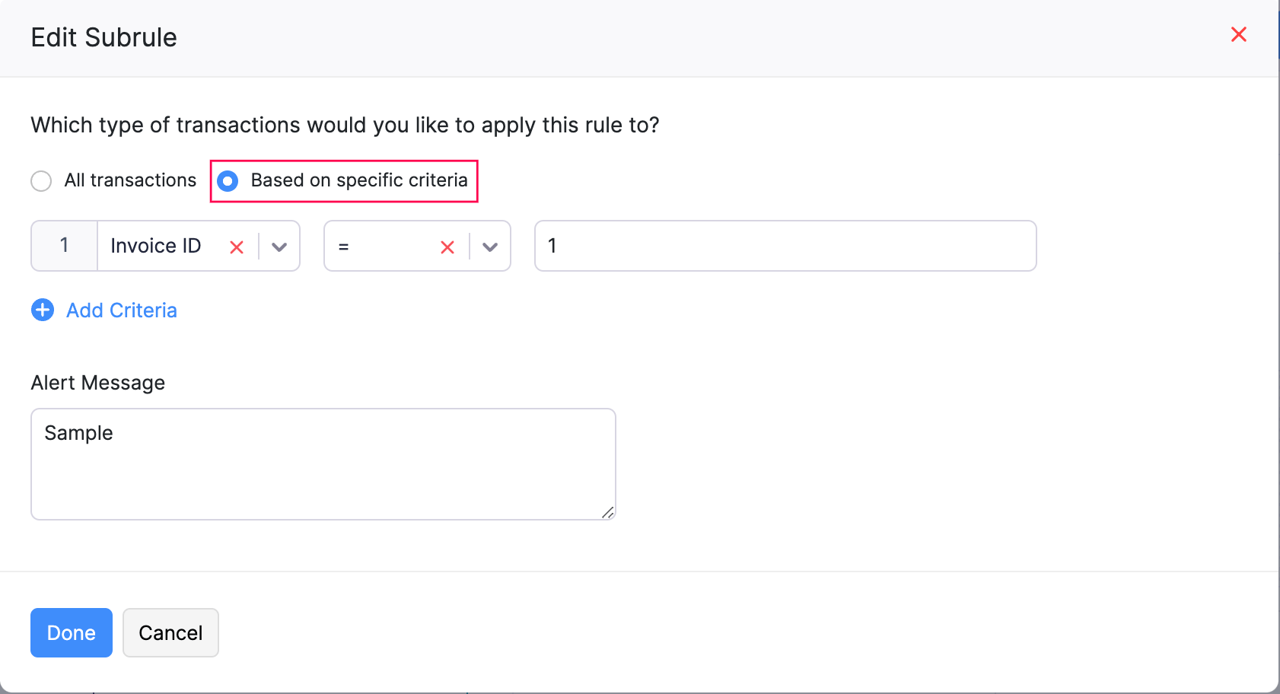Clear the Invoice ID field selection

click(x=237, y=247)
